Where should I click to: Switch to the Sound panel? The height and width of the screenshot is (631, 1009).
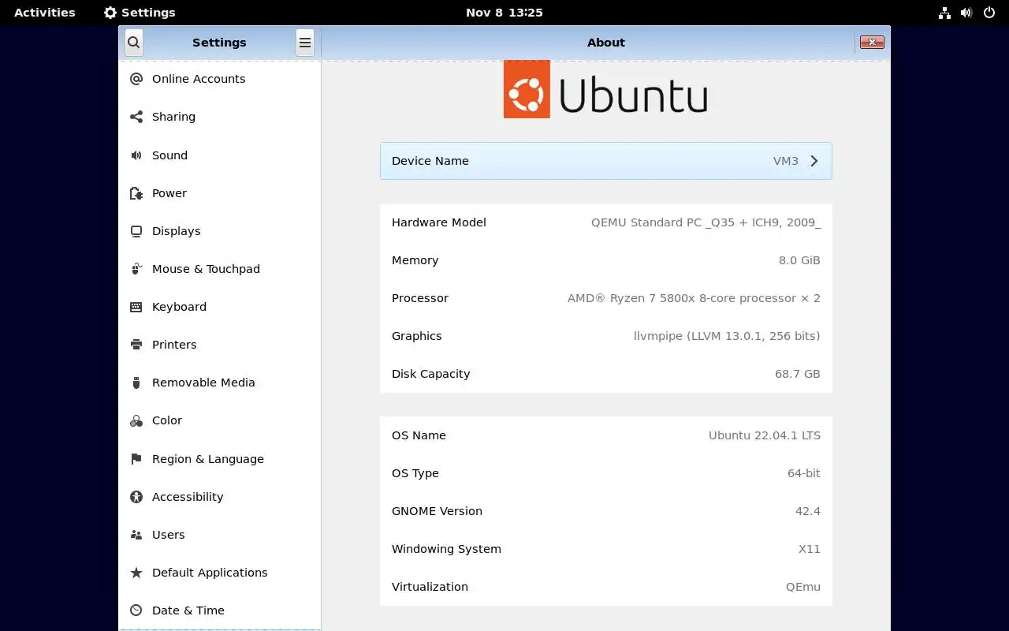click(x=220, y=155)
